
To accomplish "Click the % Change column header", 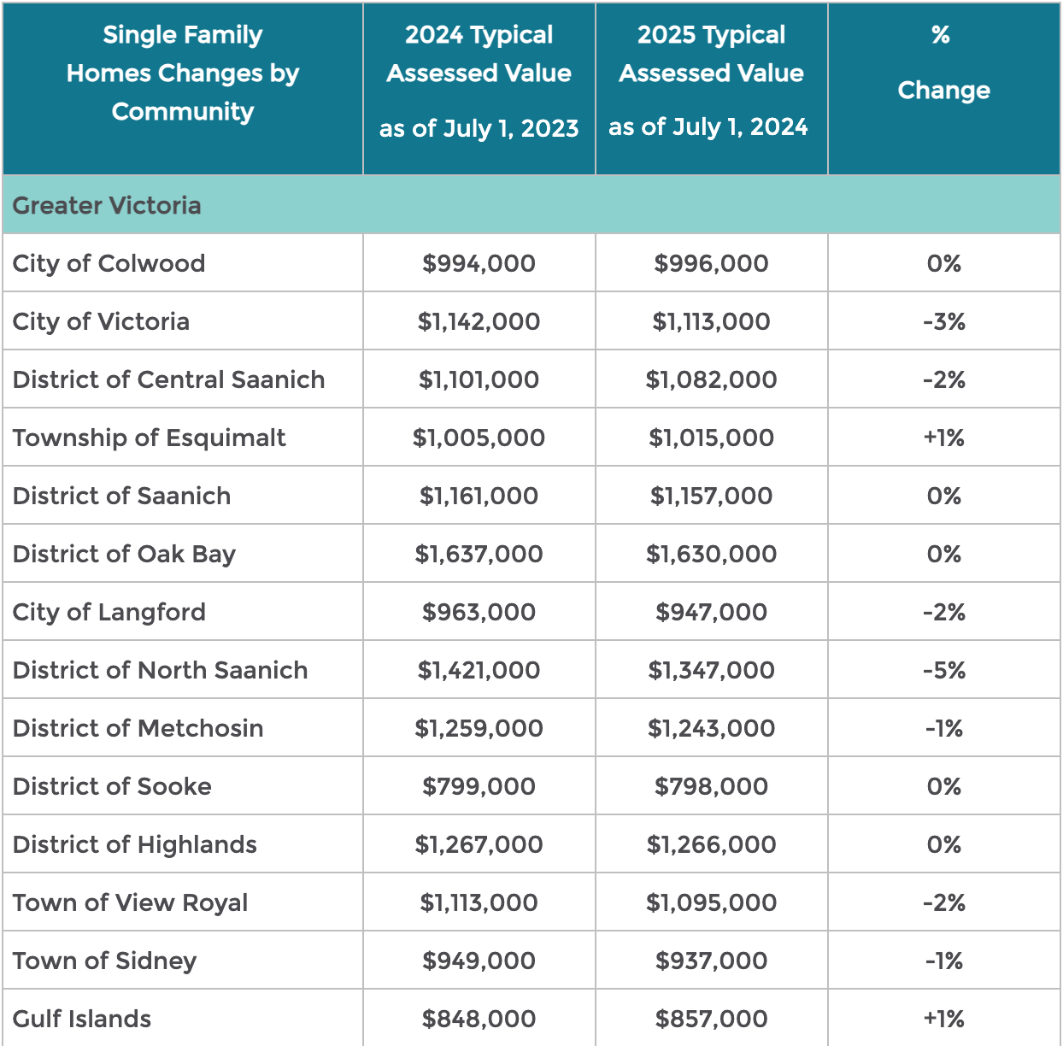I will pos(943,64).
